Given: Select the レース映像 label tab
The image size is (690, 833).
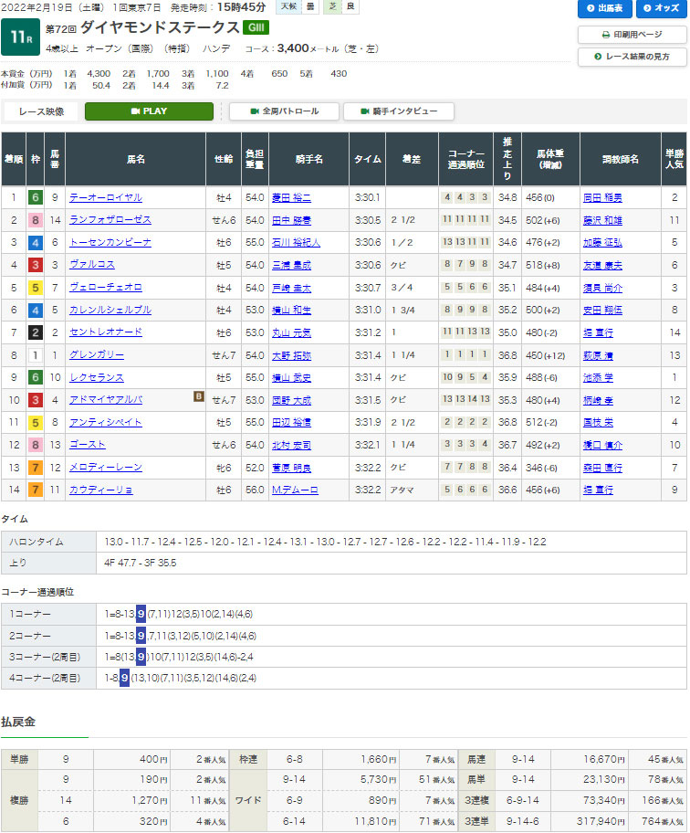Looking at the screenshot, I should (x=41, y=111).
